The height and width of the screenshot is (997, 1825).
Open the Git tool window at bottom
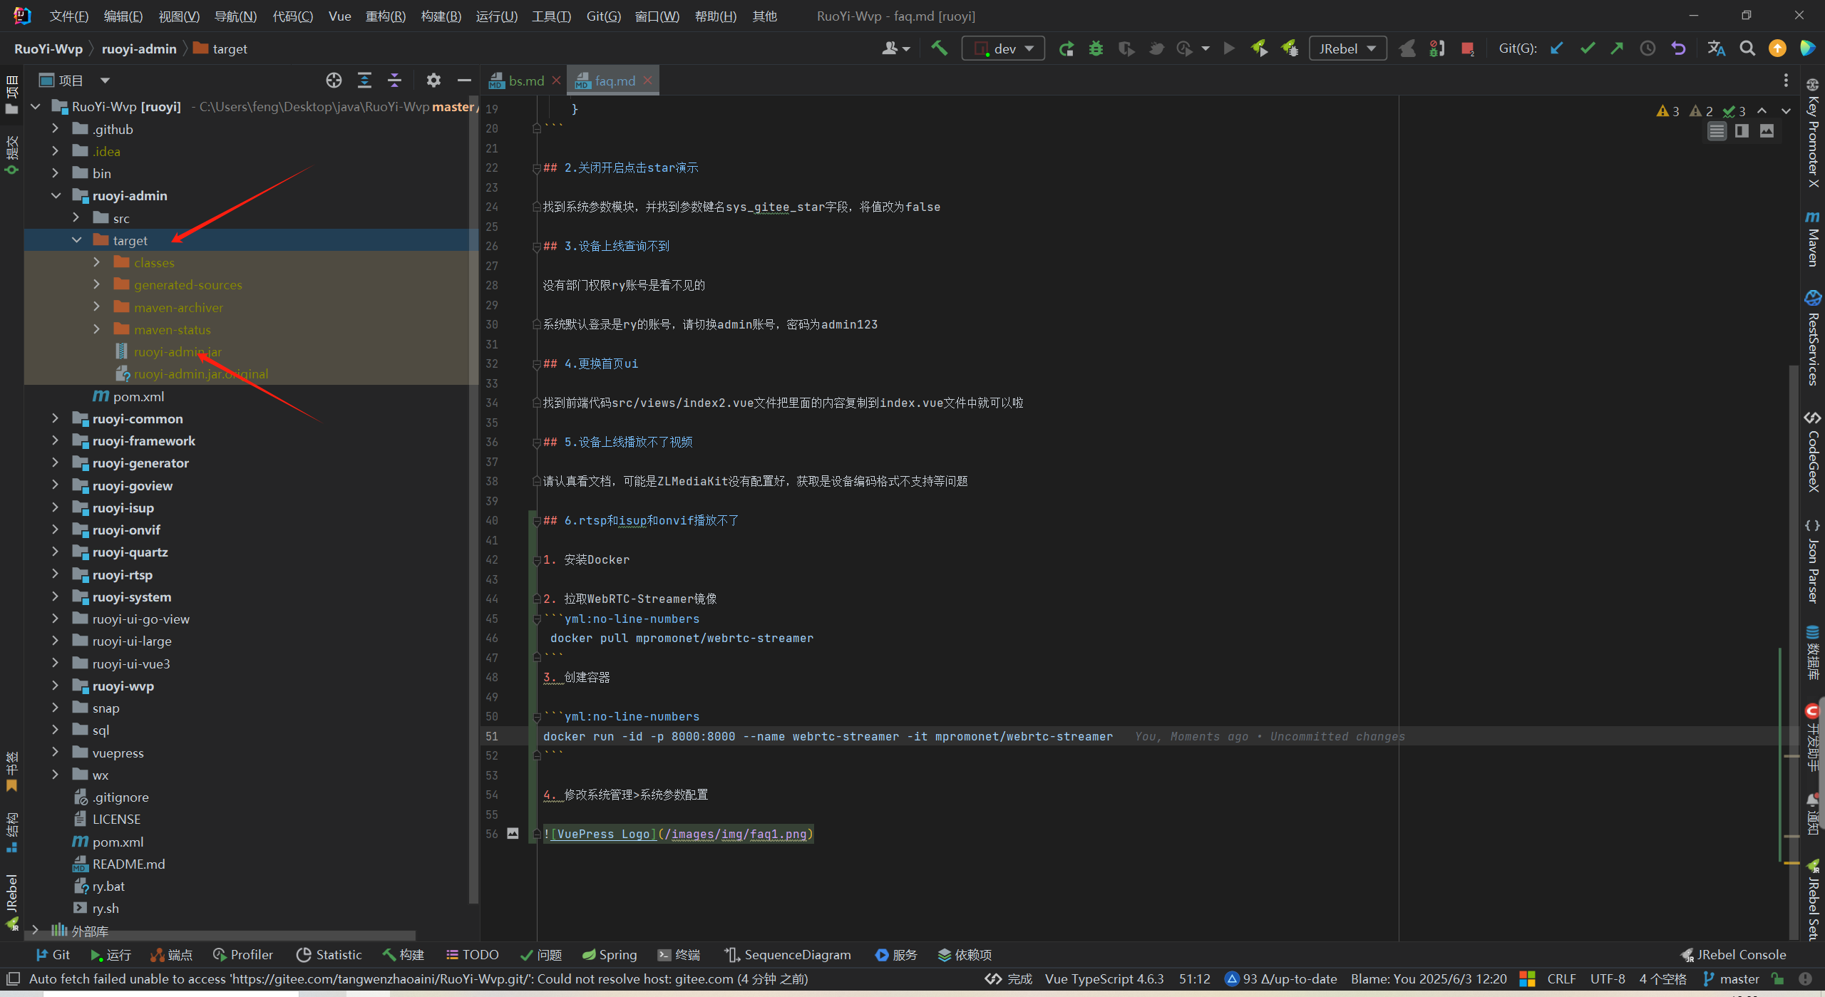[53, 955]
